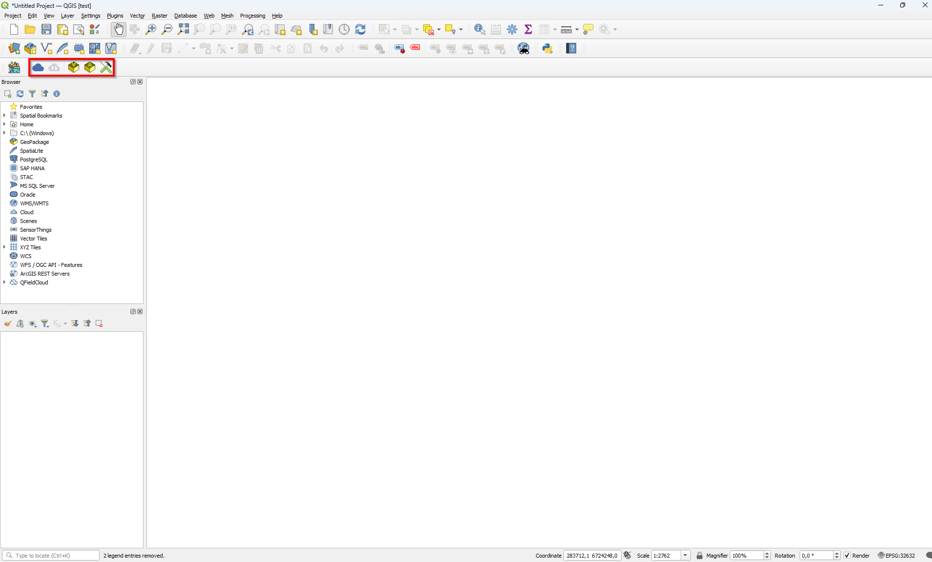Expand the QFieldCloud browser entry

4,282
